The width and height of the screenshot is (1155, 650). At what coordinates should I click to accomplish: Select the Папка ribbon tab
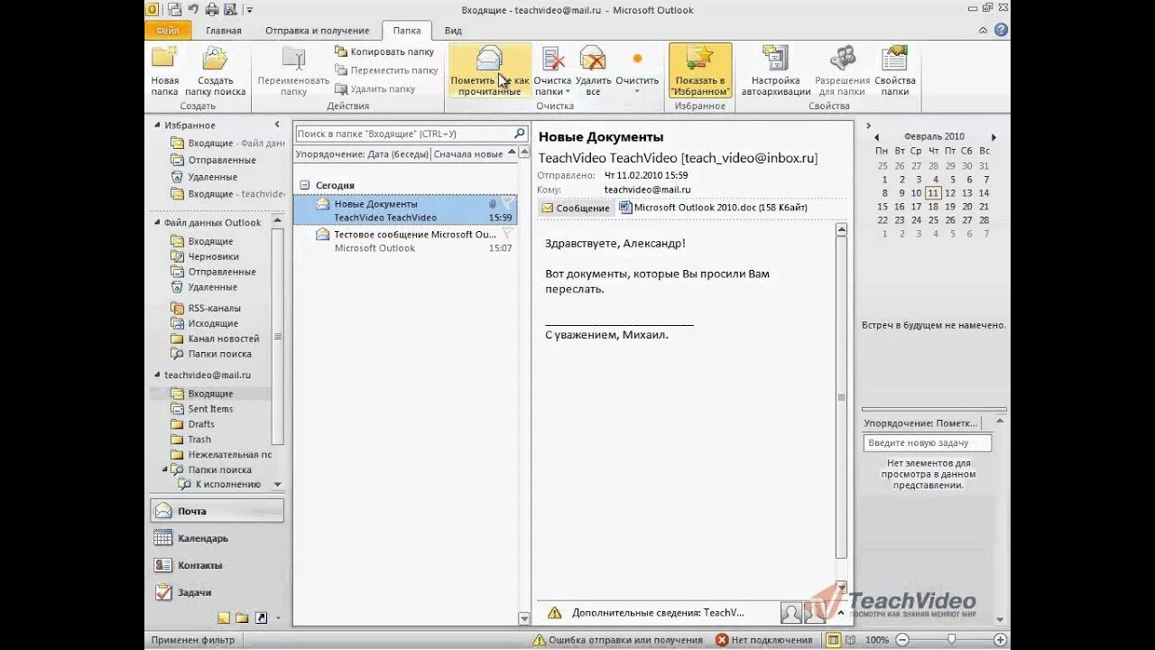pyautogui.click(x=407, y=30)
